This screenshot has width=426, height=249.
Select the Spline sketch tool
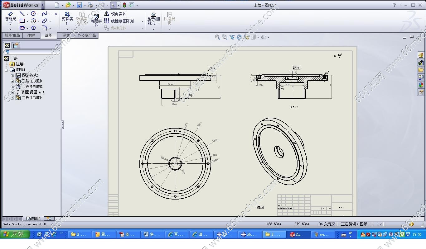(45, 14)
